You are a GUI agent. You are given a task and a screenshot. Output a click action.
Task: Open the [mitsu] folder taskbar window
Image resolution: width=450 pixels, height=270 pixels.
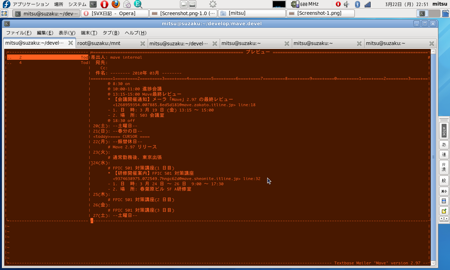[252, 13]
